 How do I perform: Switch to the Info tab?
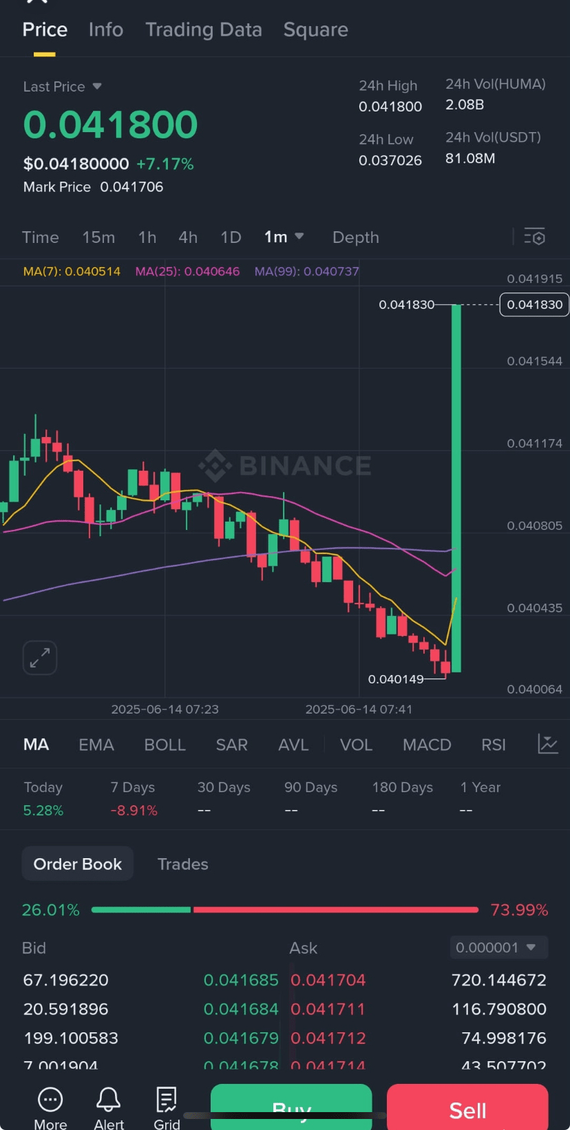[106, 30]
